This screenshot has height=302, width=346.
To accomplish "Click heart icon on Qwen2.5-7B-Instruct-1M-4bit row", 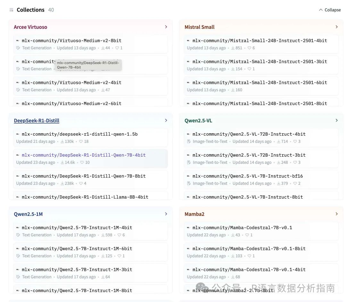I will tap(119, 235).
